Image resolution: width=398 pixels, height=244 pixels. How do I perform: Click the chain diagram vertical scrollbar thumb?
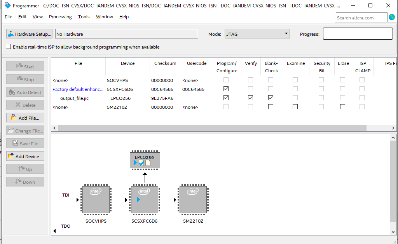click(x=393, y=181)
